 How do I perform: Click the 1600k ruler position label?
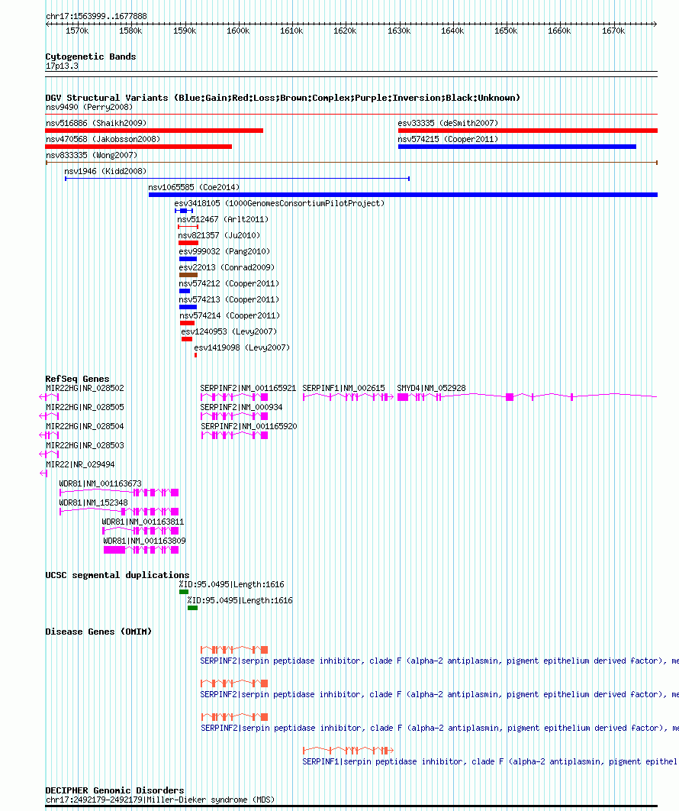(x=238, y=31)
